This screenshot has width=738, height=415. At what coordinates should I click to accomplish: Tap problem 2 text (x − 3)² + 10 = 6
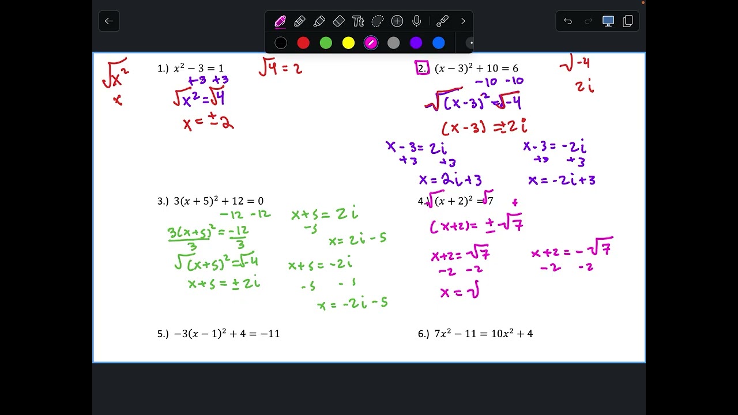point(476,69)
